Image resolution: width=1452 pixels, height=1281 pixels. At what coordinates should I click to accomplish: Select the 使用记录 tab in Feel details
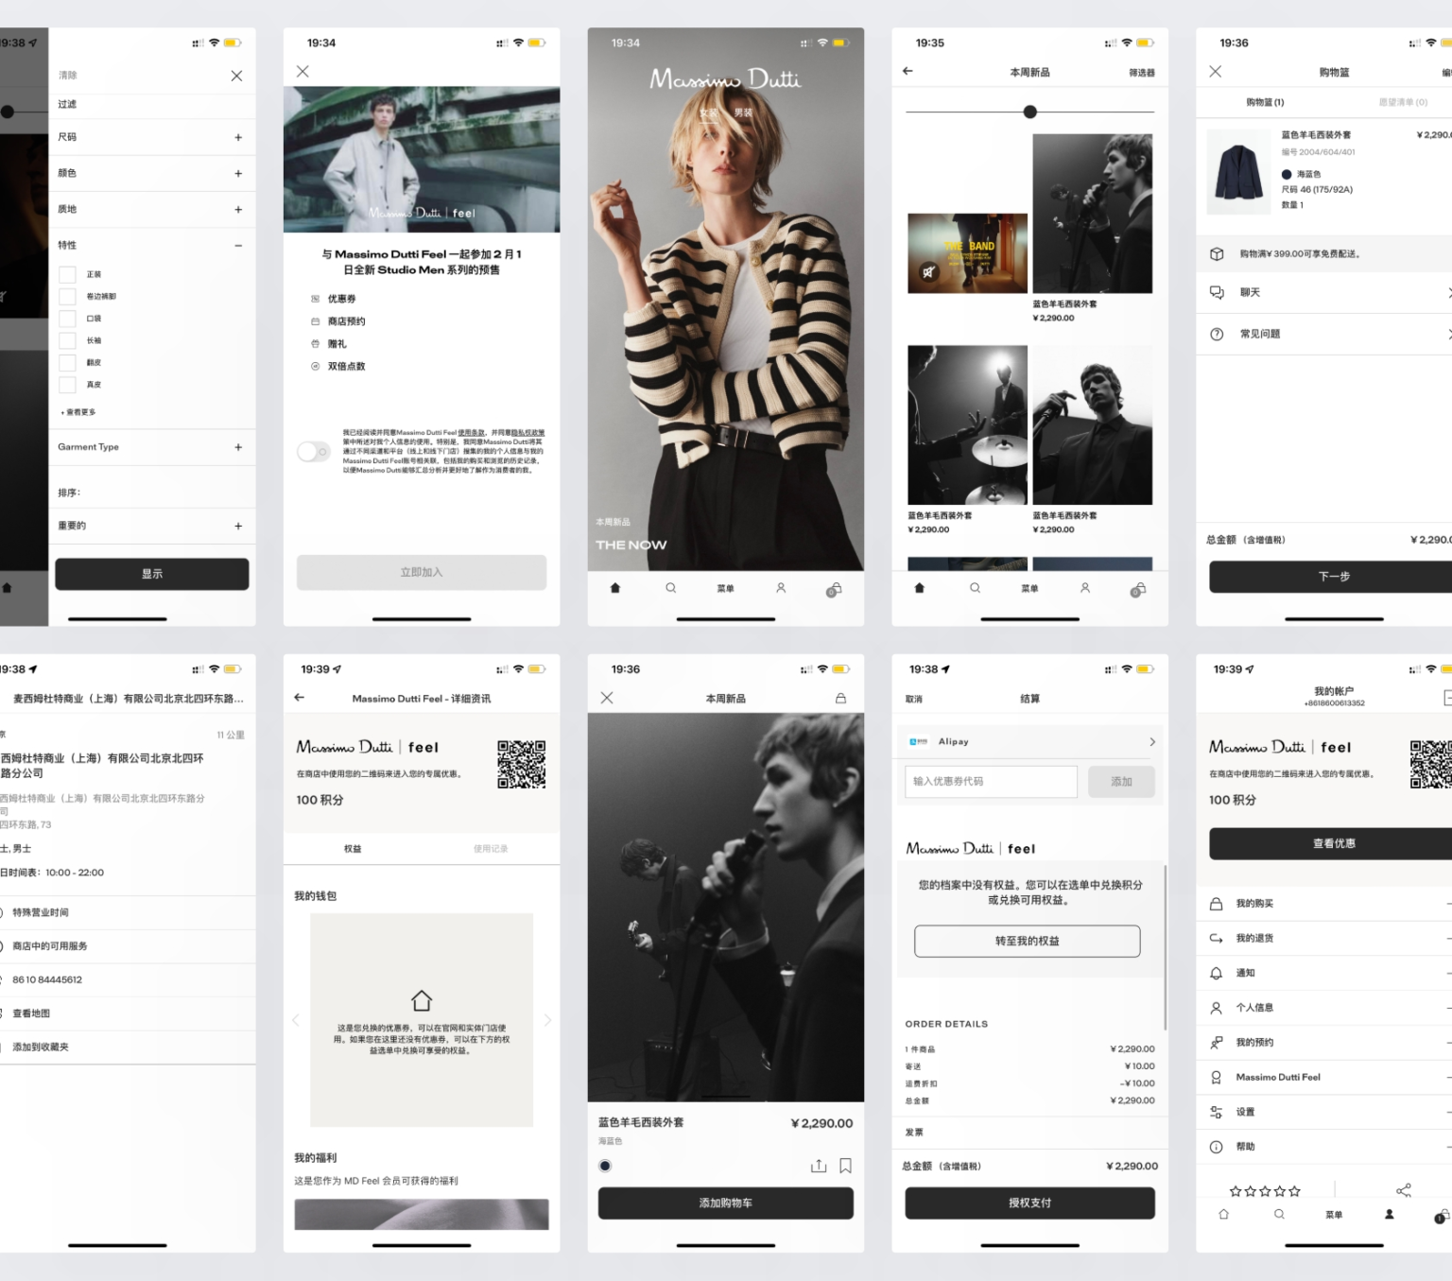(x=491, y=848)
